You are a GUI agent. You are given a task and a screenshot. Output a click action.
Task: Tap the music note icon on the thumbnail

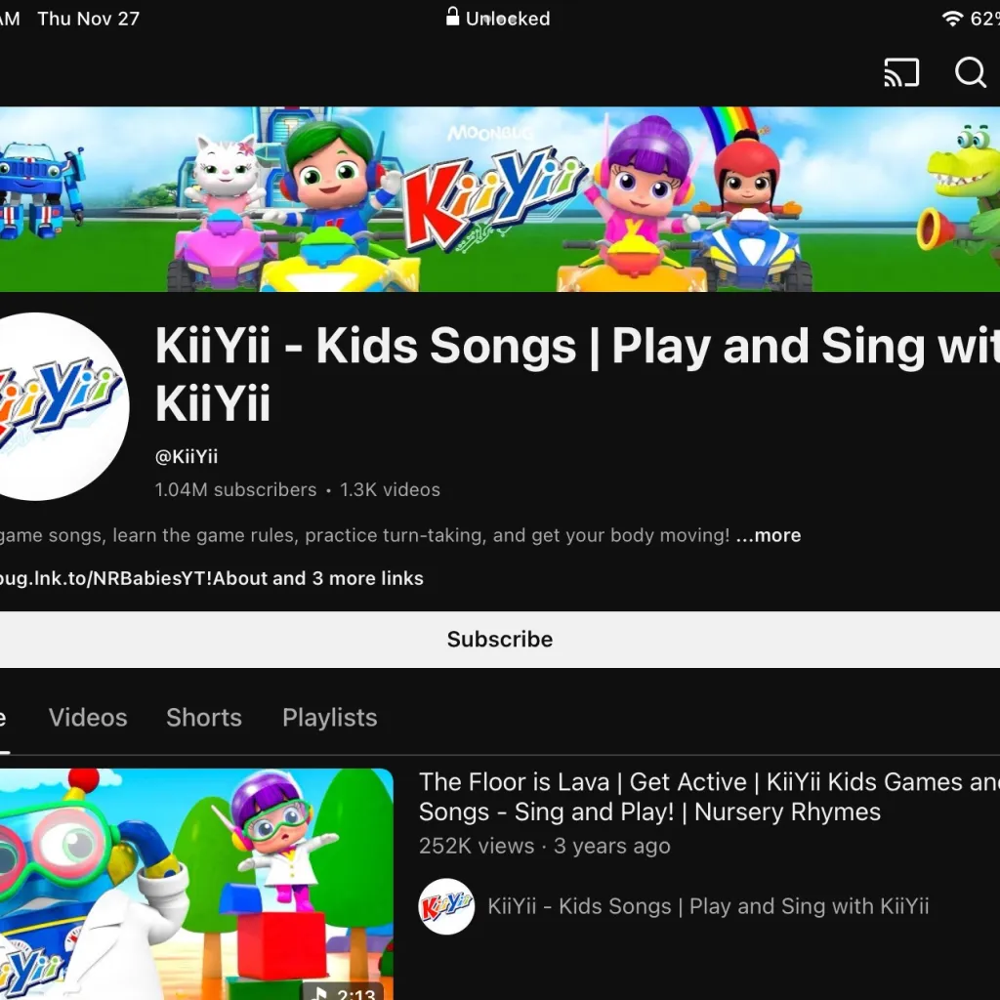(321, 993)
